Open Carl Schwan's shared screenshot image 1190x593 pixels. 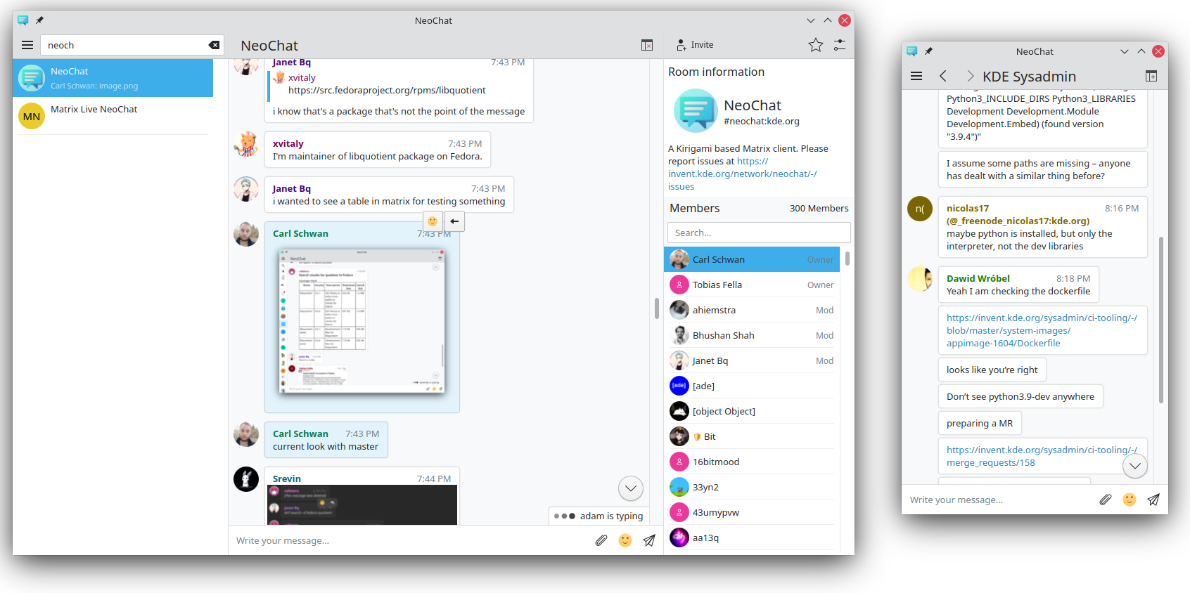[362, 320]
